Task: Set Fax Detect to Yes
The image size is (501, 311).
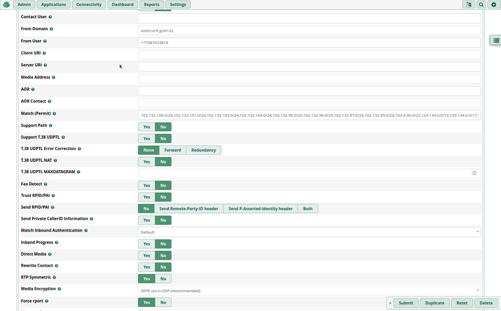Action: (146, 185)
